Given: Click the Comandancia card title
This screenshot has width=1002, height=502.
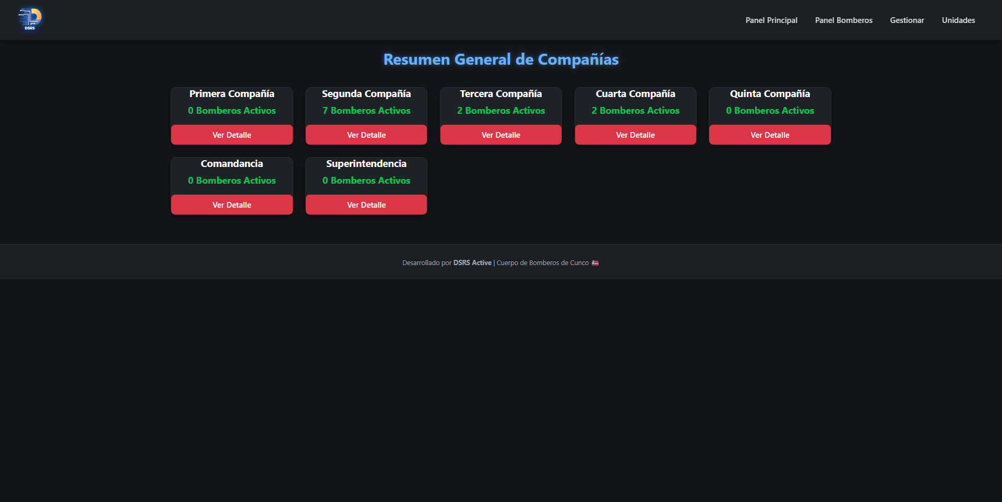Looking at the screenshot, I should (x=232, y=164).
